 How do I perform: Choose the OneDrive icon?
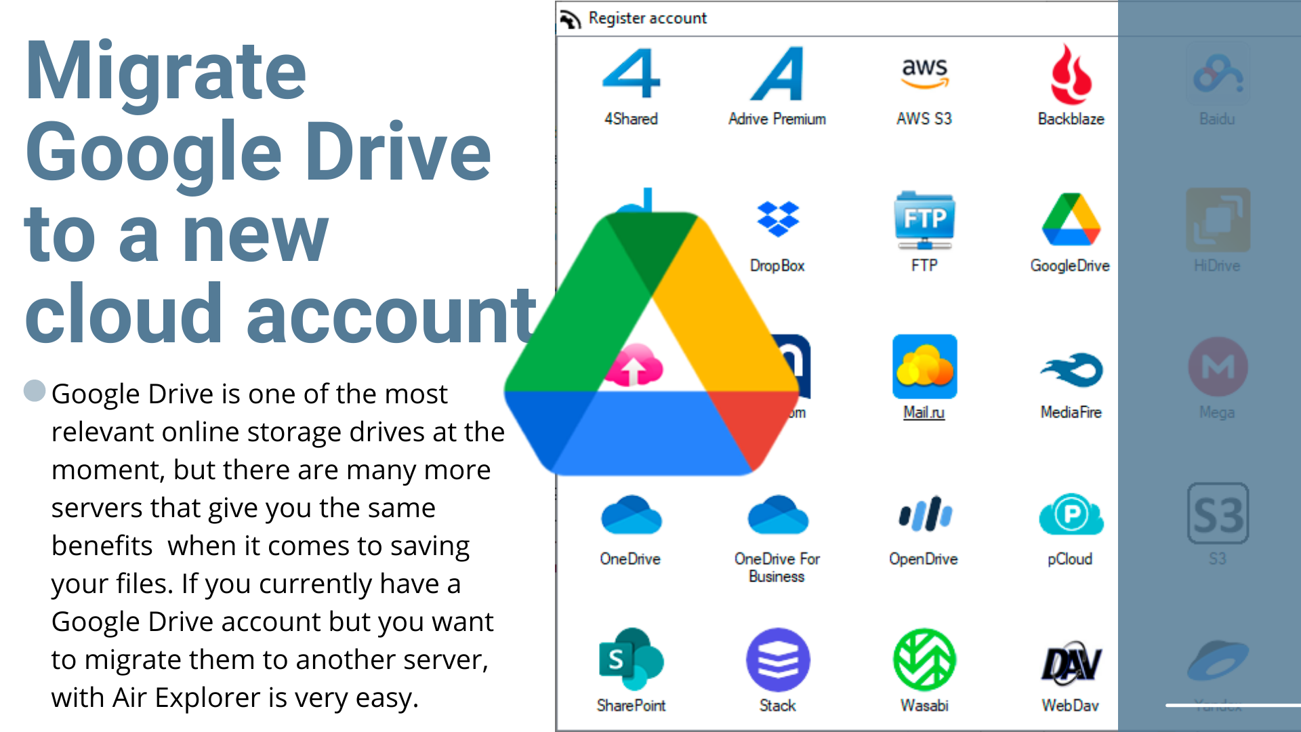(x=631, y=514)
